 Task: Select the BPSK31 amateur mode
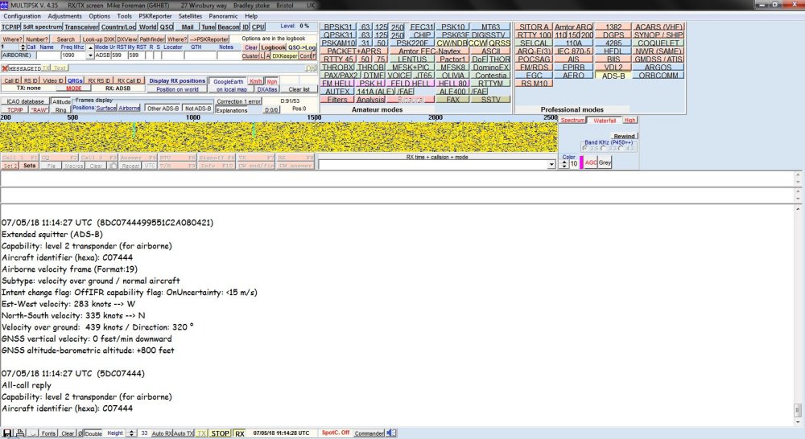(339, 27)
